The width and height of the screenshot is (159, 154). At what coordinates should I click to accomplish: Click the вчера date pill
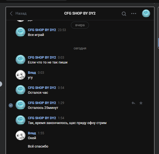(80, 25)
